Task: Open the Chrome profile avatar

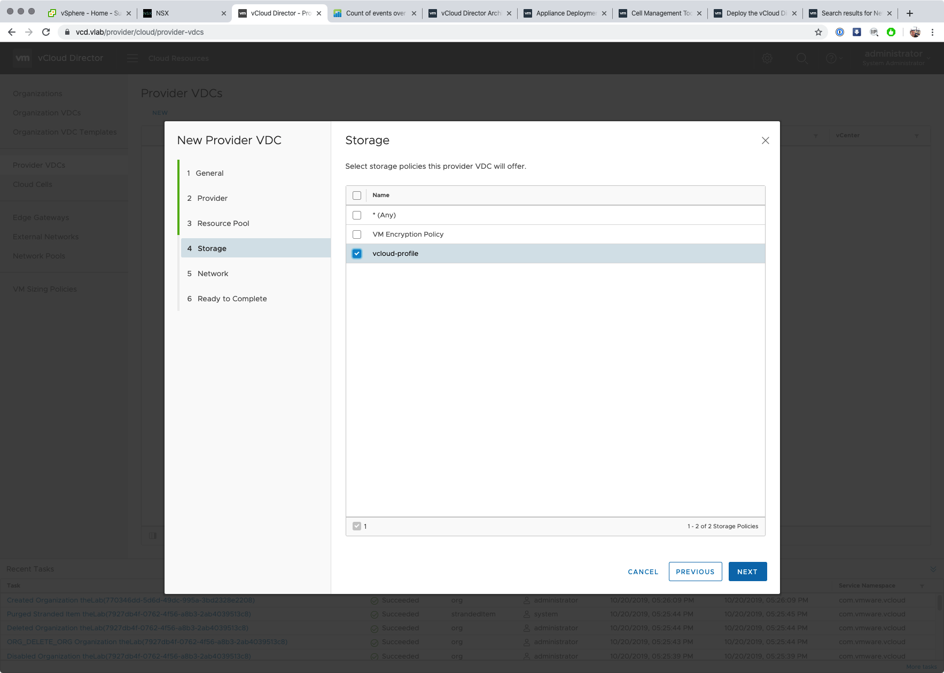Action: [x=915, y=32]
